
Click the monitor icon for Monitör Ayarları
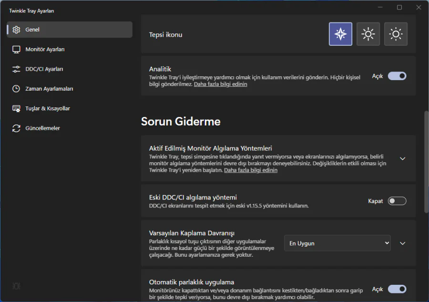click(x=16, y=49)
